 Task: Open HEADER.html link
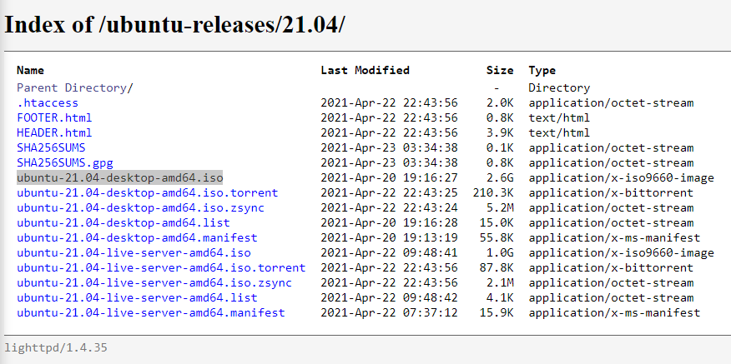pyautogui.click(x=54, y=132)
